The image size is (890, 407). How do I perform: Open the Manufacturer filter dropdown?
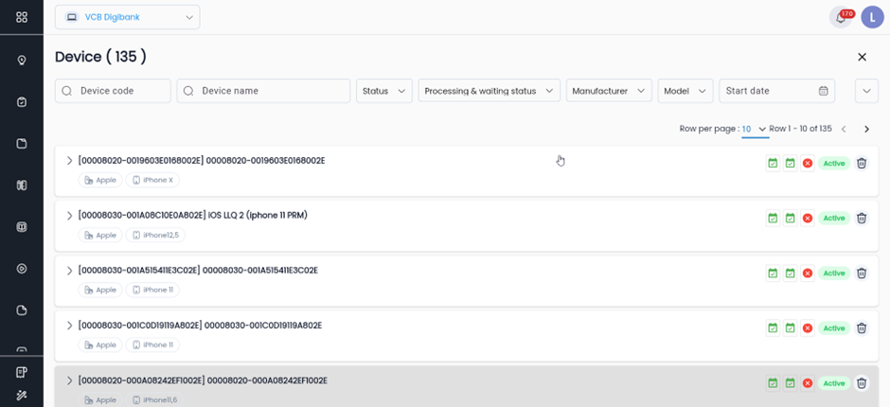click(x=609, y=91)
